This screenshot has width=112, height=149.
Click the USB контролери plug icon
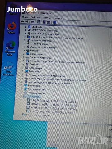pos(28,43)
